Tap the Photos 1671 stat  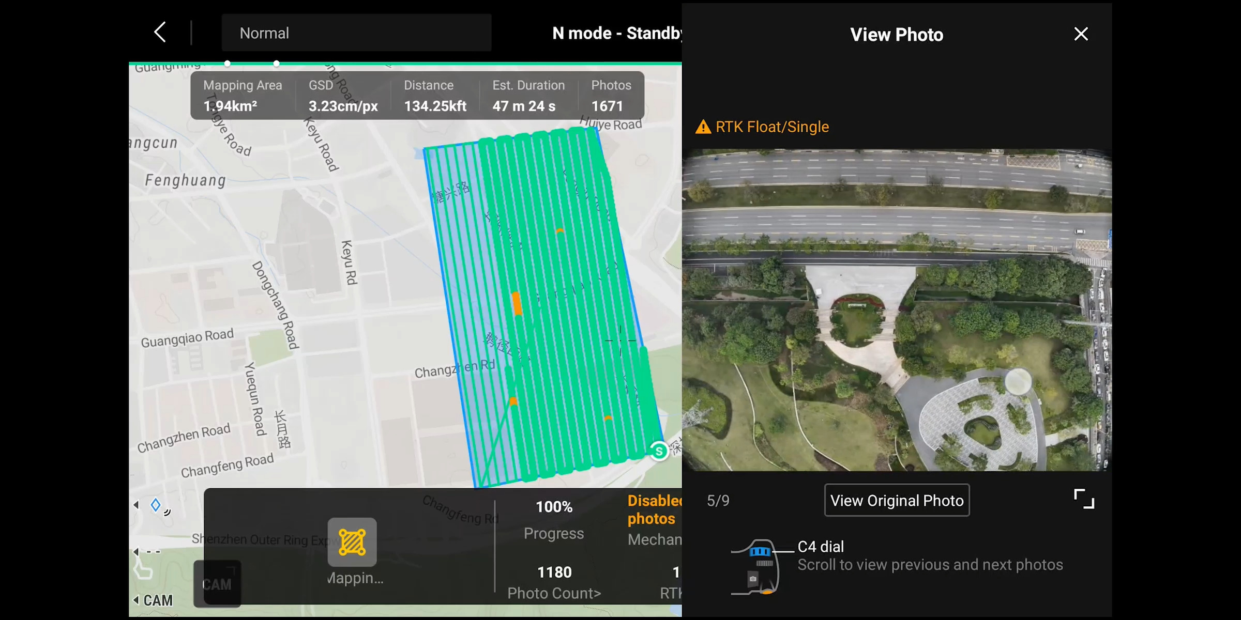[611, 96]
